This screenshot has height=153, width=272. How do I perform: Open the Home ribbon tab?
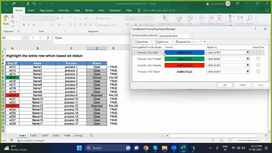click(x=19, y=10)
